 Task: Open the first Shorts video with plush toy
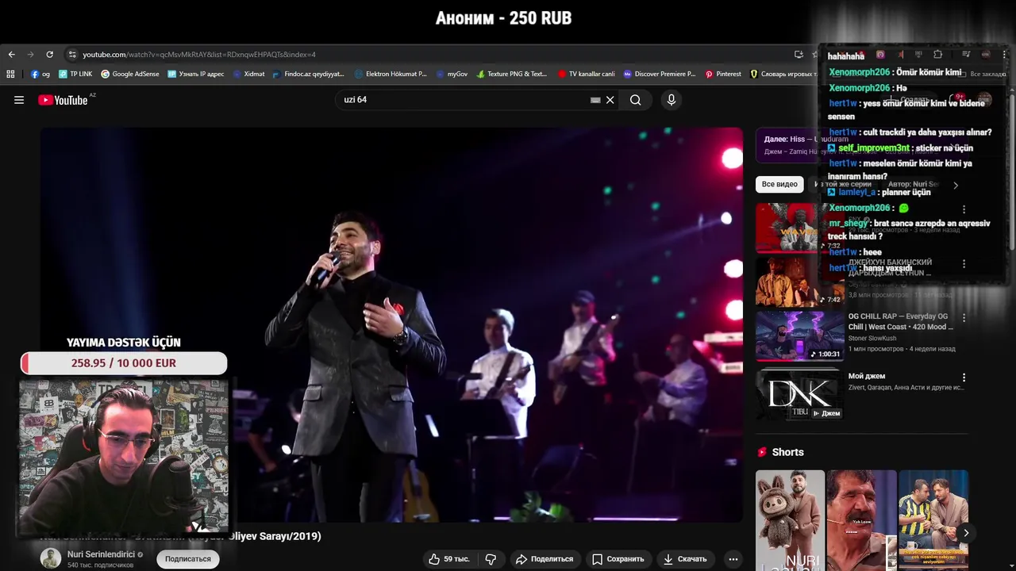790,520
